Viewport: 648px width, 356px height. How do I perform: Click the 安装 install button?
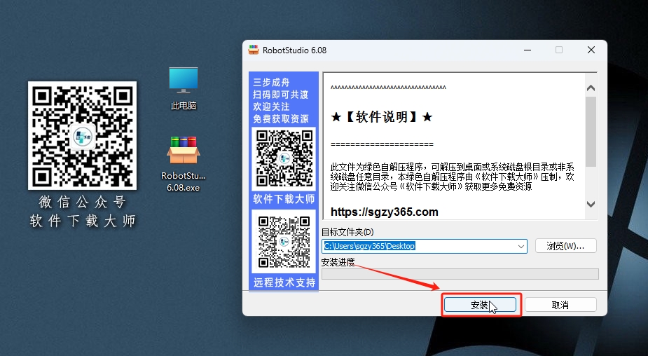click(480, 305)
